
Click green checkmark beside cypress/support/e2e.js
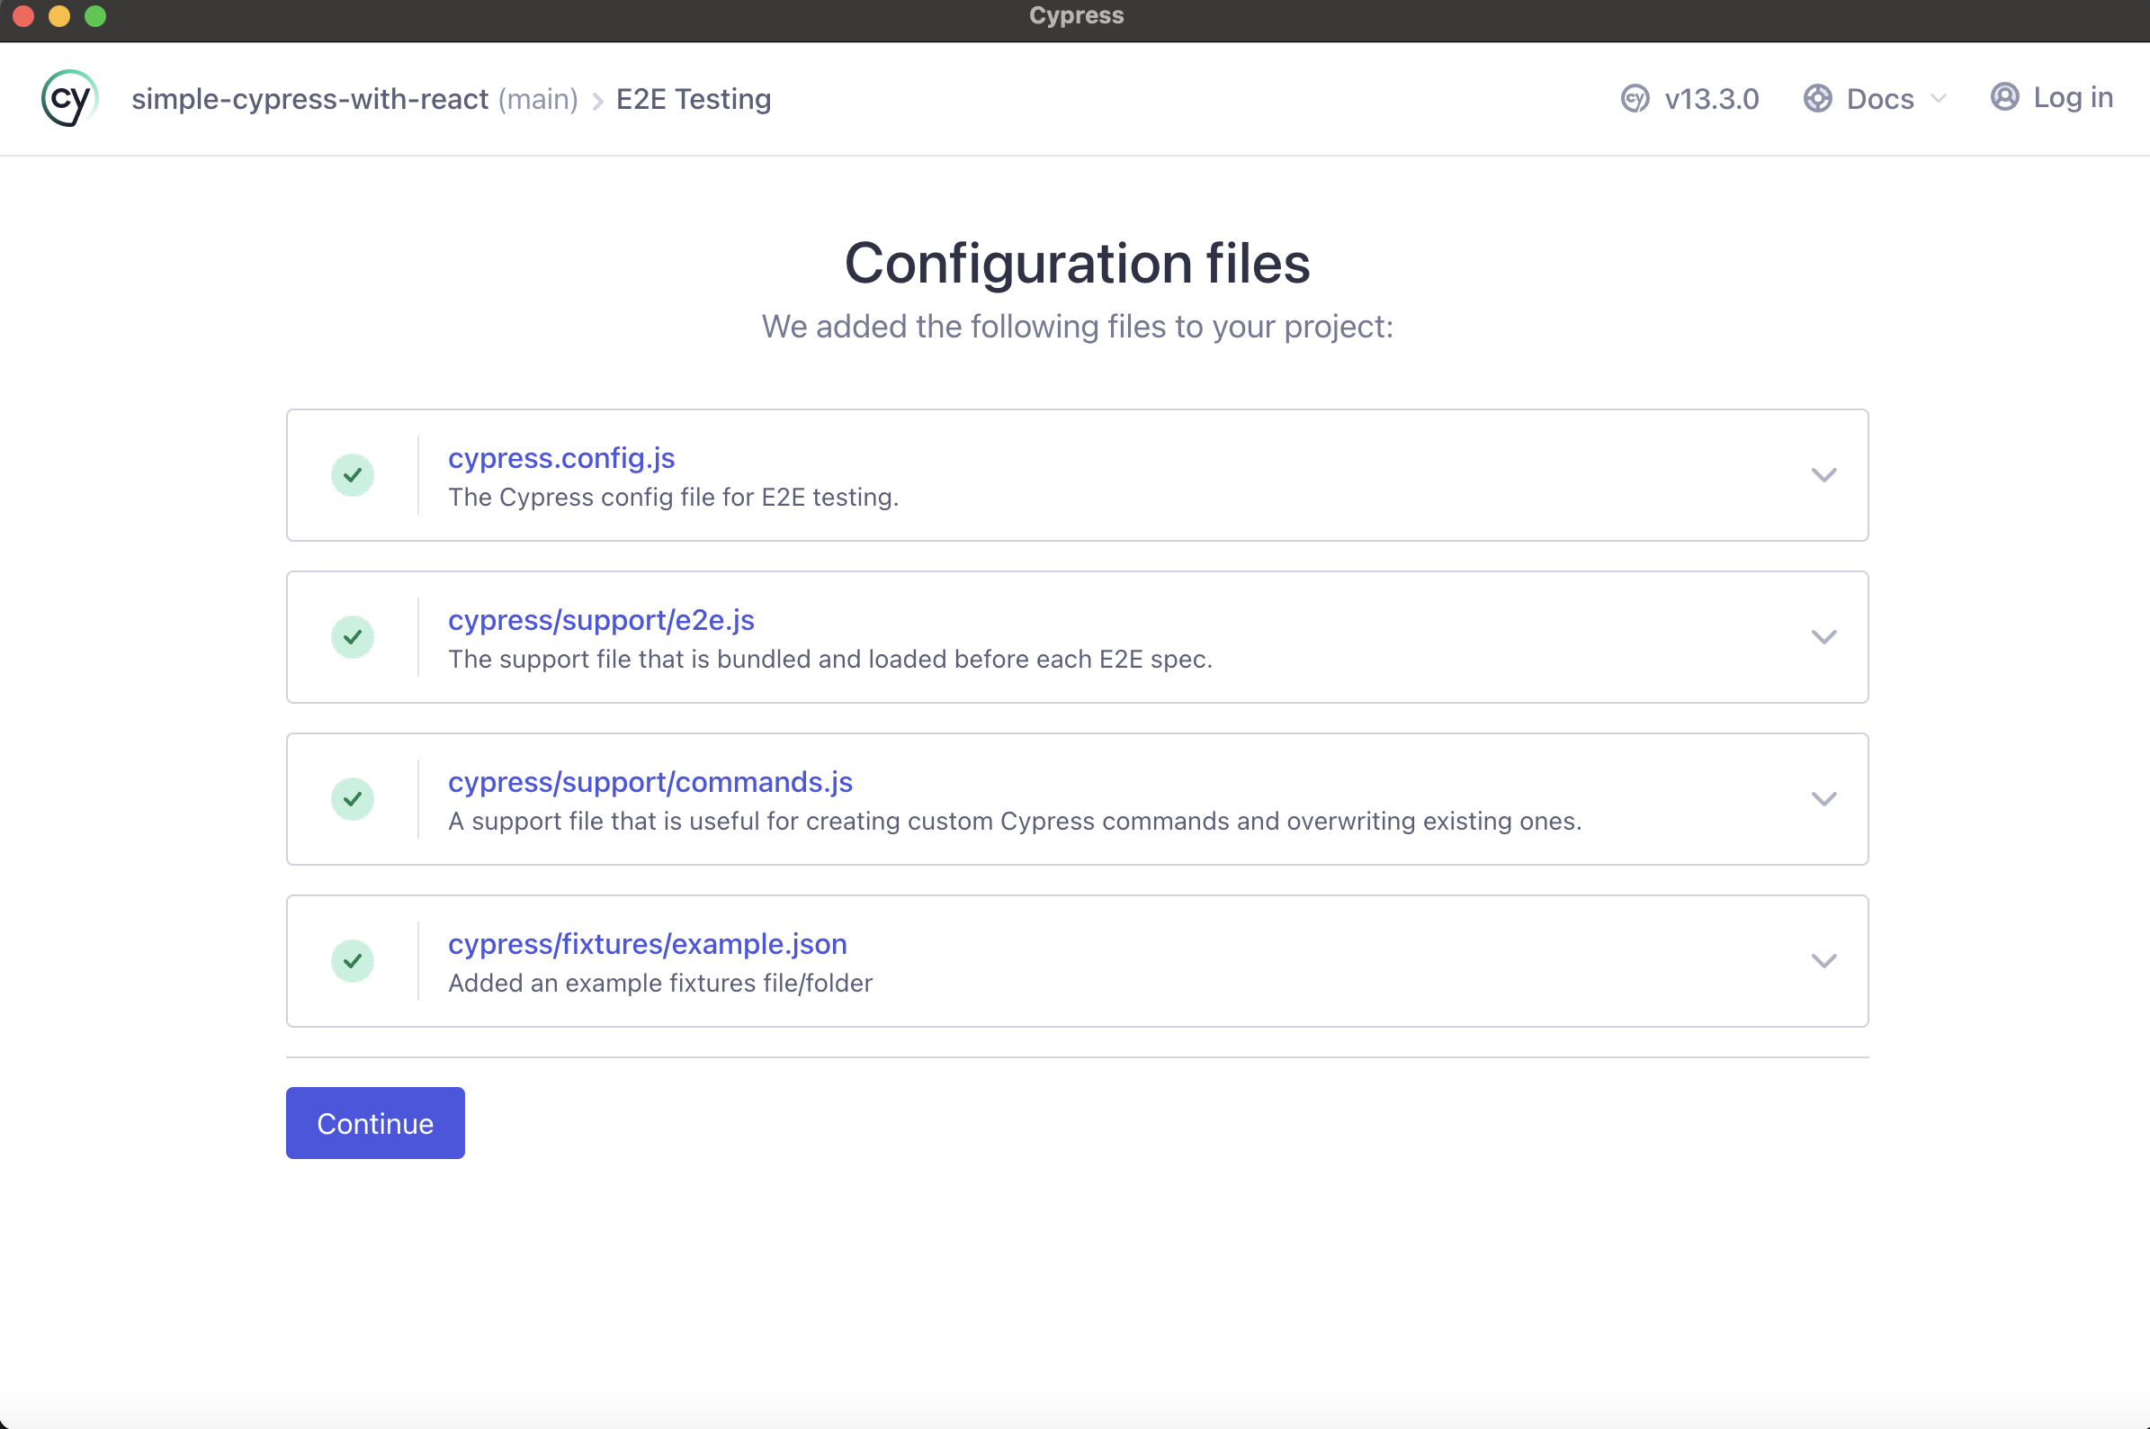point(353,637)
